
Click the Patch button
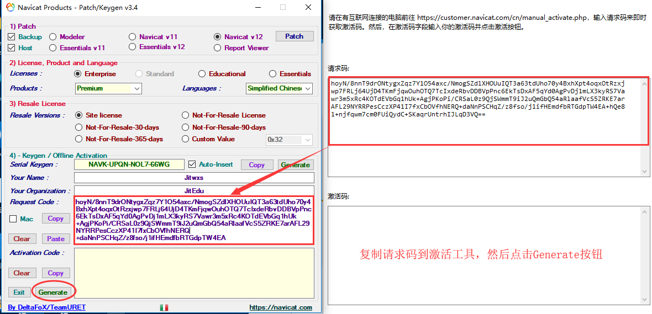294,36
